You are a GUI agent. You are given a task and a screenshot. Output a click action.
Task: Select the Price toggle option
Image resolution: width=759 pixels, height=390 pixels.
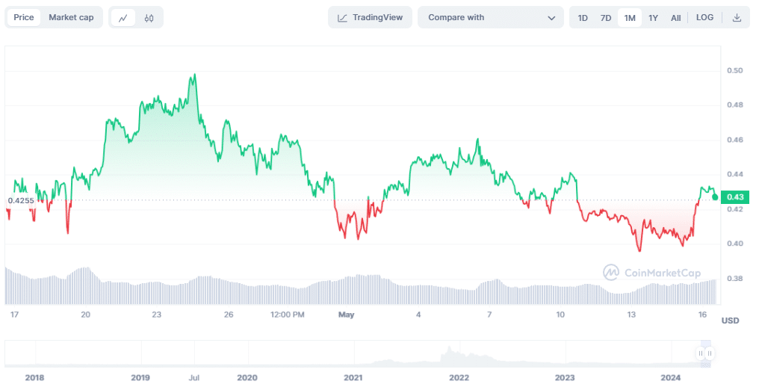[24, 17]
